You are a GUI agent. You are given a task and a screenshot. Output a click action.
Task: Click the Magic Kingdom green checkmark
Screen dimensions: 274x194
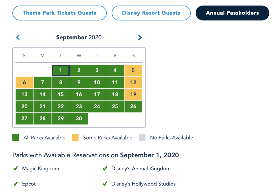pos(16,168)
